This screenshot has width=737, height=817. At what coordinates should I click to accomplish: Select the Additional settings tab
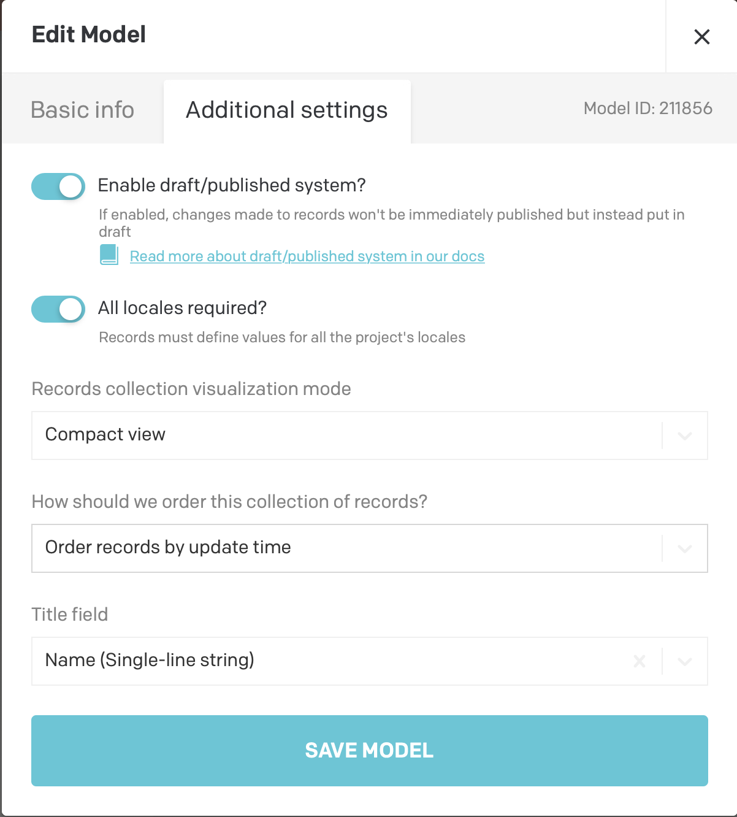[286, 110]
